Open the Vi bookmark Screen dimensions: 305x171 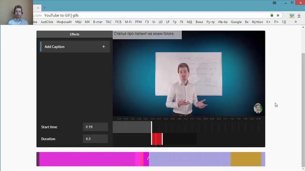(153, 22)
